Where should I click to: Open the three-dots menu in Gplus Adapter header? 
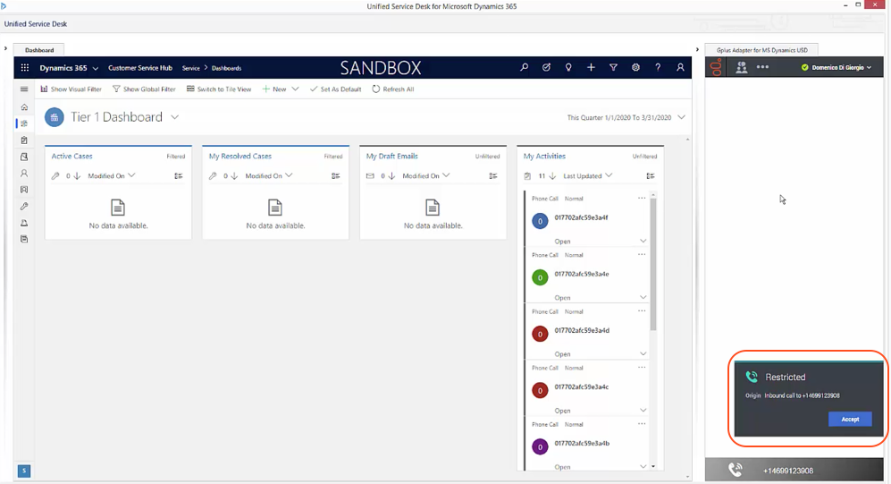[762, 67]
